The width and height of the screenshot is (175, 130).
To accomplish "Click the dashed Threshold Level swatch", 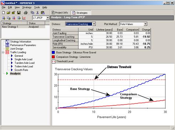I will 53,61.
